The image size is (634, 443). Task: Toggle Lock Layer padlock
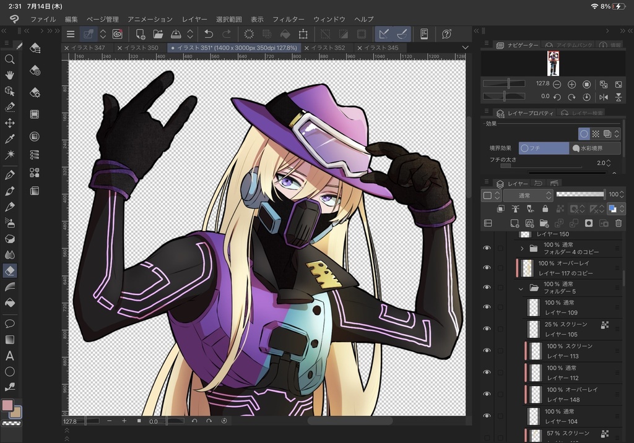point(545,209)
